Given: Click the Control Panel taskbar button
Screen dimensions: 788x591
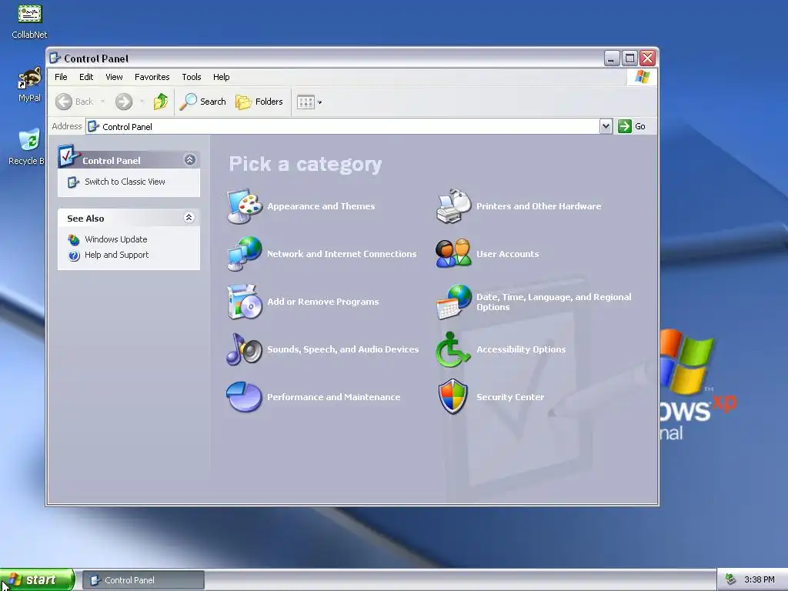Looking at the screenshot, I should (143, 580).
